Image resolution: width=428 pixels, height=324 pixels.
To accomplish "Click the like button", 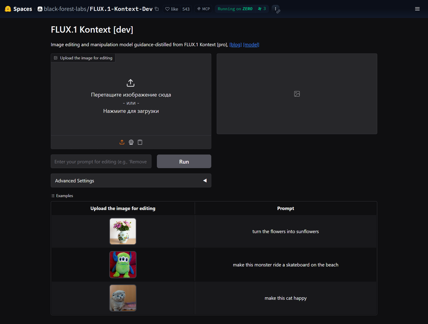I will [172, 9].
